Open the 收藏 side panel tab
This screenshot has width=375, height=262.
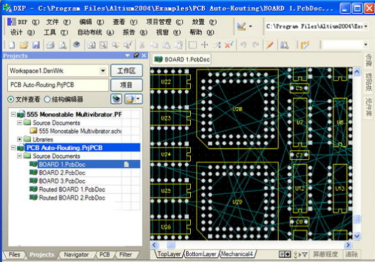(369, 61)
